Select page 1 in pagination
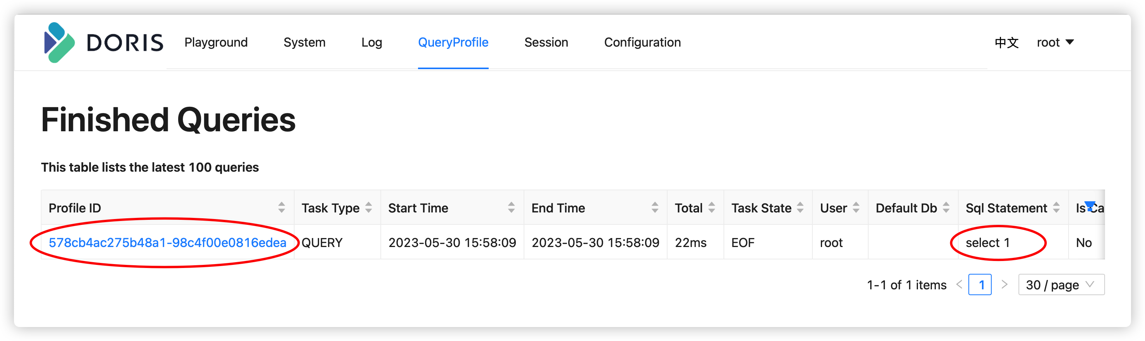This screenshot has width=1145, height=341. [980, 285]
